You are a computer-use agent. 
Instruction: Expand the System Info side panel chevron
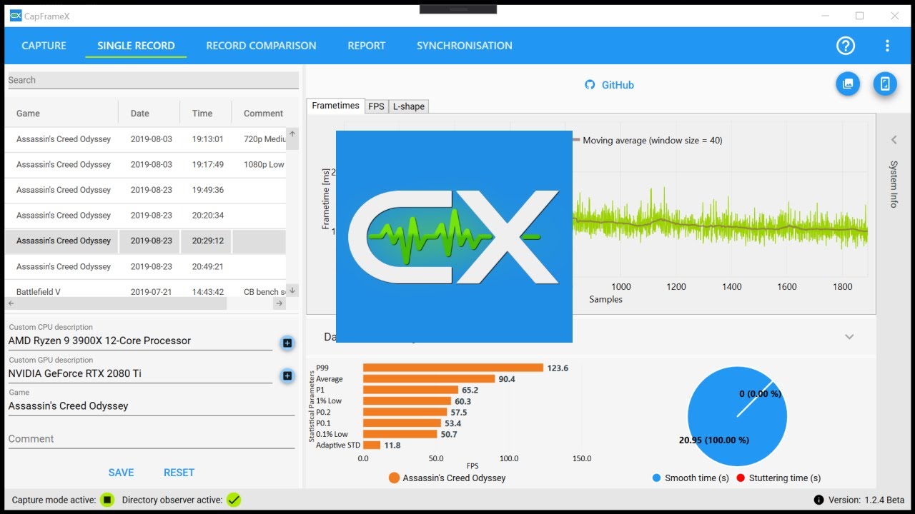[894, 140]
